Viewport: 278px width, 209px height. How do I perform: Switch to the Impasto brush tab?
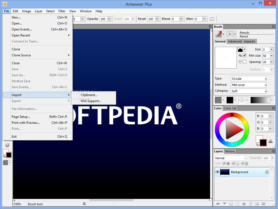(x=249, y=41)
